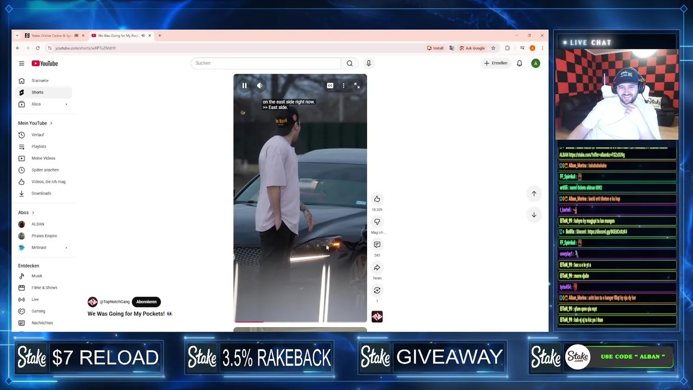Go to the next Short with down arrow

(x=534, y=215)
